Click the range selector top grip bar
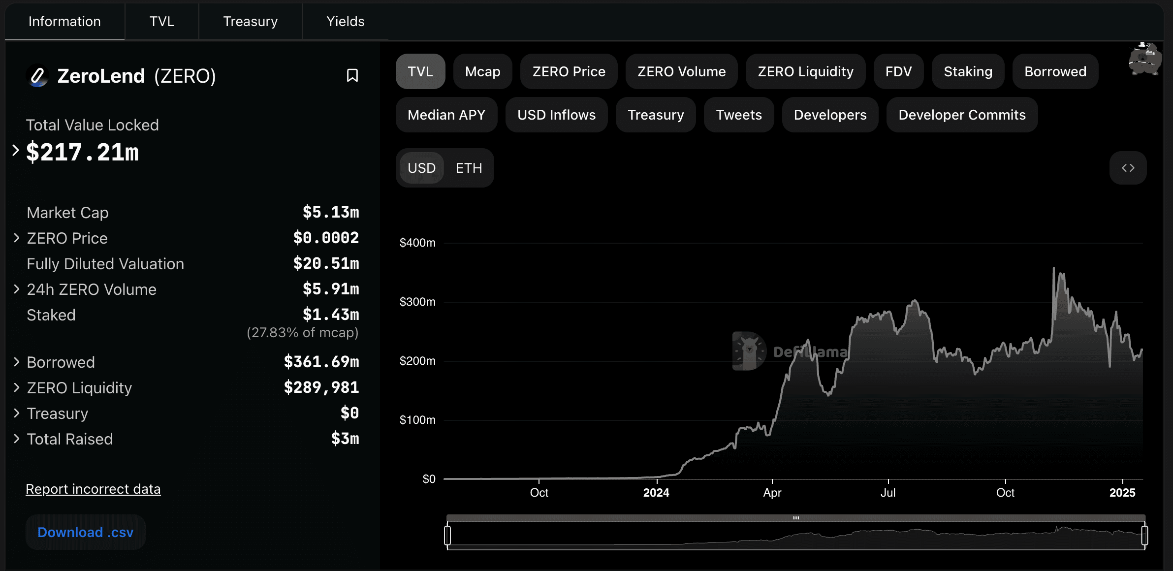This screenshot has width=1173, height=571. [796, 518]
